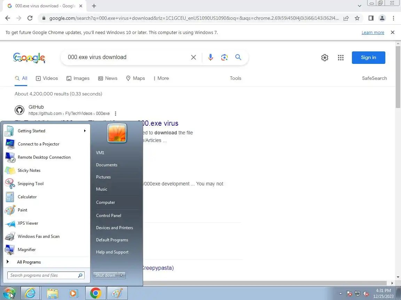Open the Google apps grid
This screenshot has width=401, height=300.
click(x=341, y=58)
